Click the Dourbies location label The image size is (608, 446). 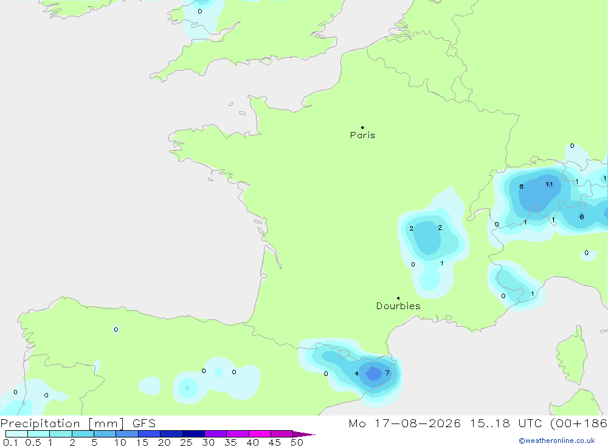[x=398, y=306]
